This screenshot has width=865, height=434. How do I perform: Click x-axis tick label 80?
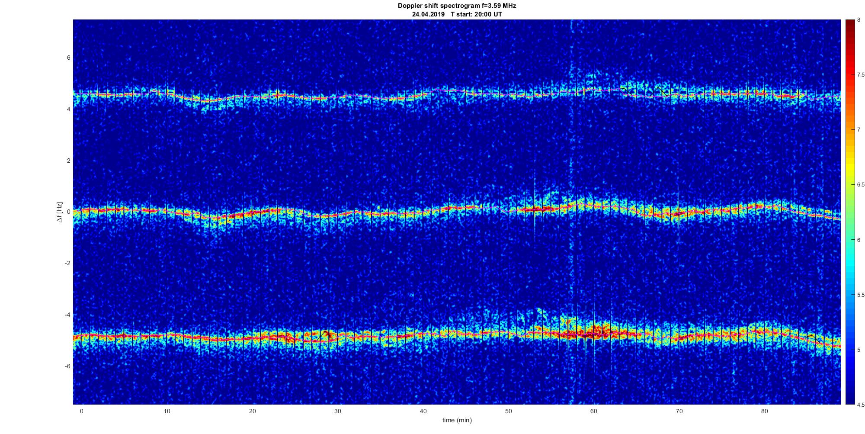point(765,411)
